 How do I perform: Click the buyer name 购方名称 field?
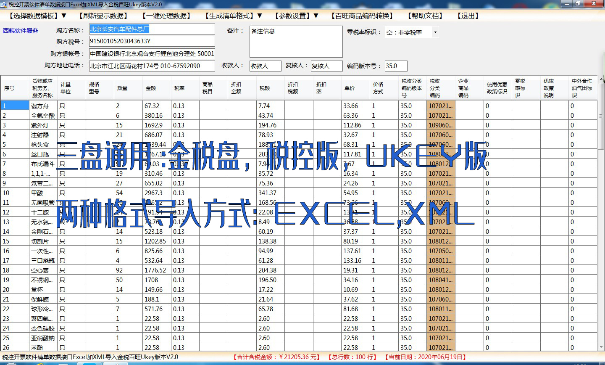(x=151, y=29)
